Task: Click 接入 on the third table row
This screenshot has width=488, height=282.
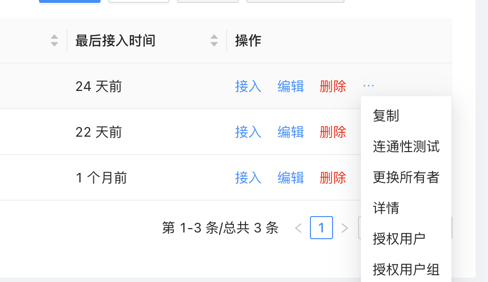Action: [248, 178]
